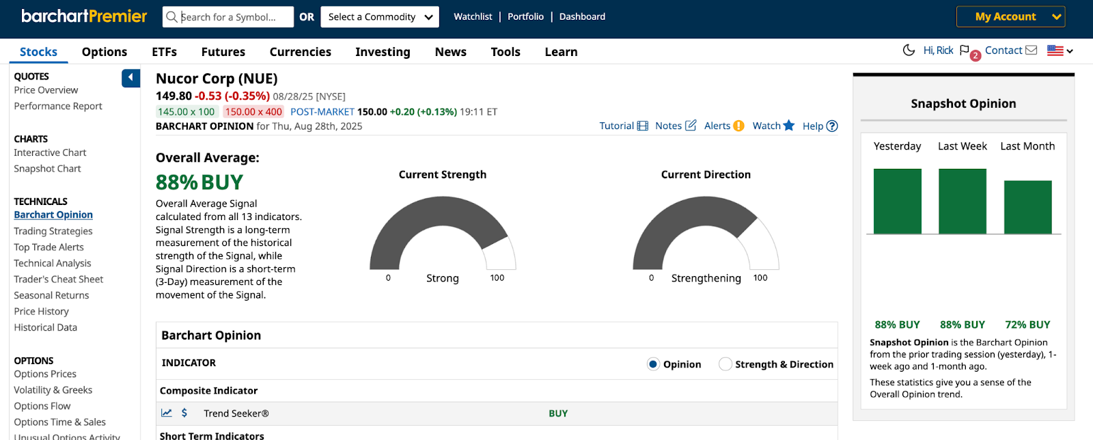Screen dimensions: 1093x440
Task: Open the News tab
Action: pos(451,52)
